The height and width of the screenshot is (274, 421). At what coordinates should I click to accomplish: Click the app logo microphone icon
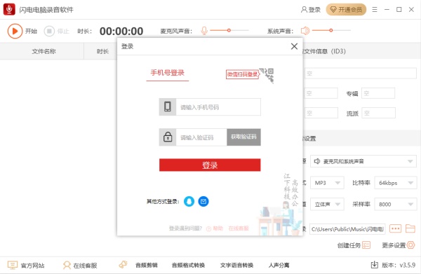pyautogui.click(x=9, y=9)
